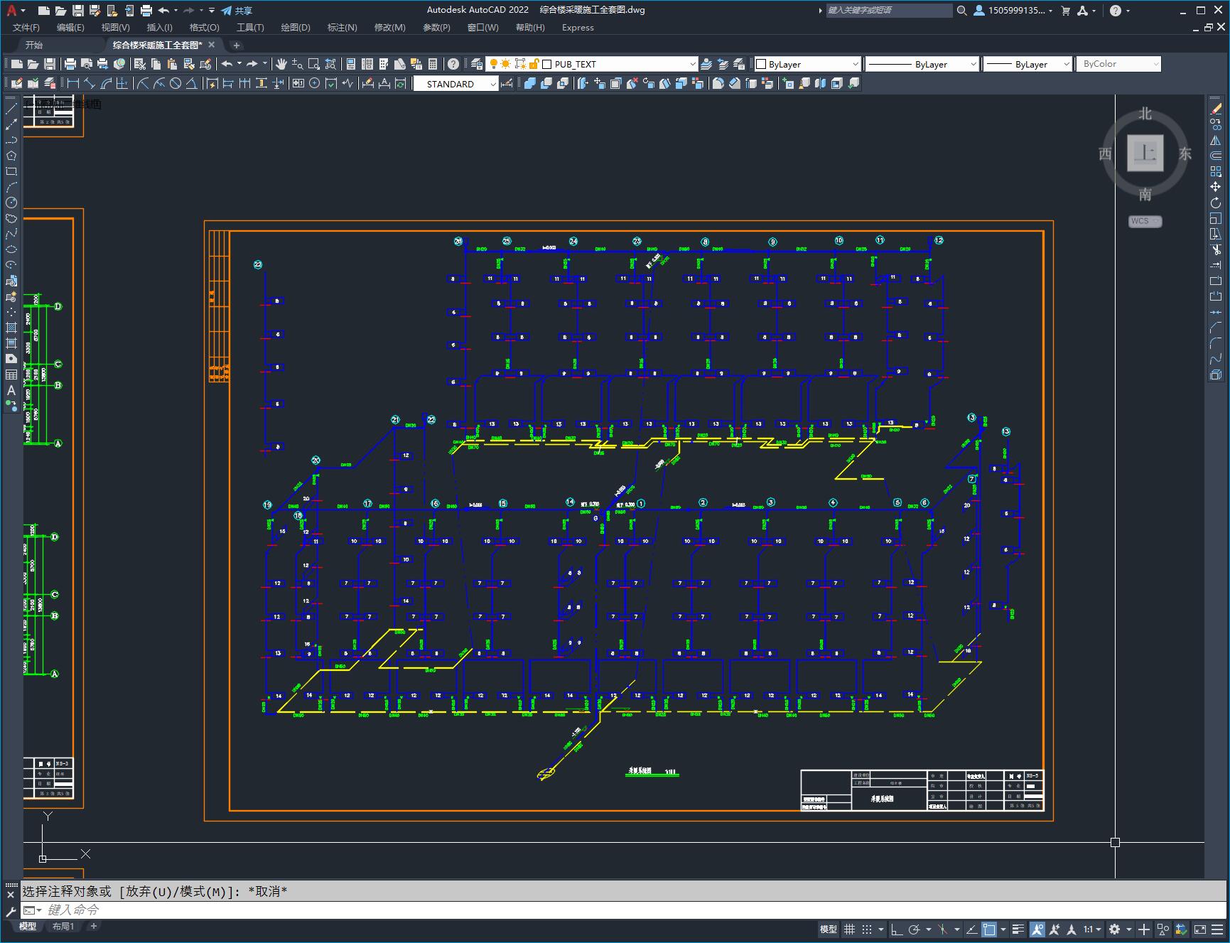1230x943 pixels.
Task: Click the Autodesk App Store cart icon
Action: [x=1065, y=11]
